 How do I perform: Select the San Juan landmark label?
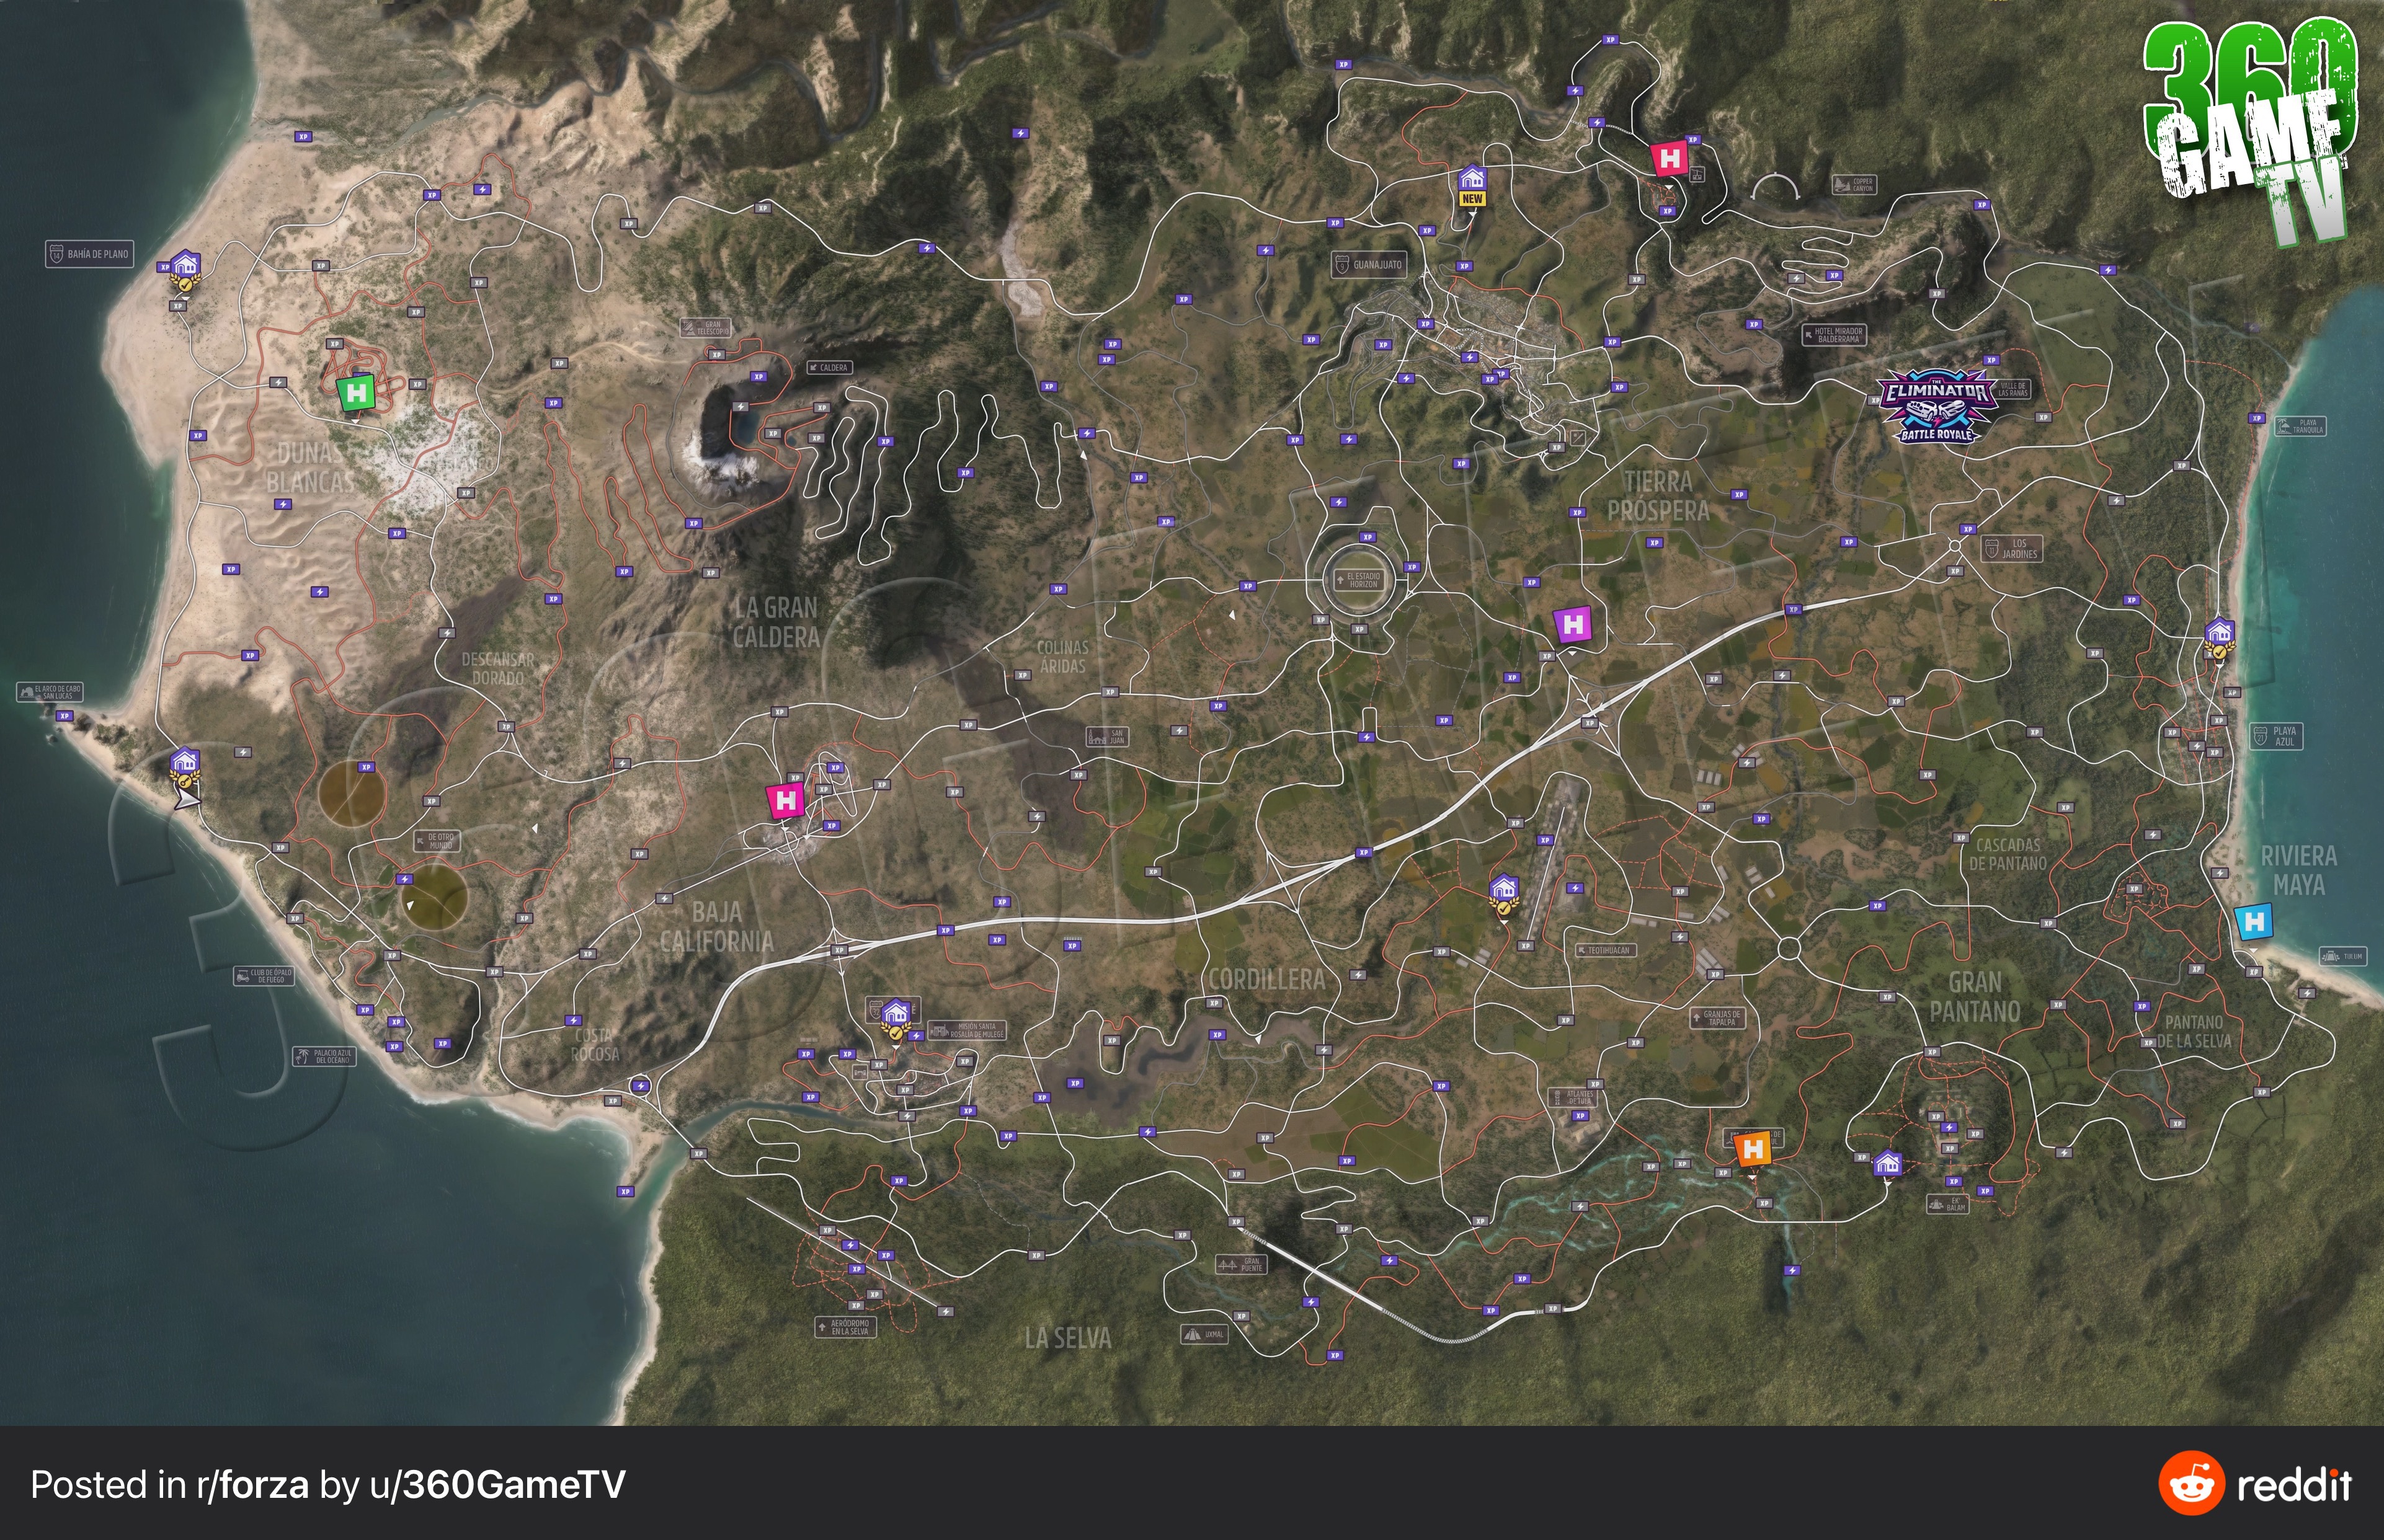tap(1108, 737)
